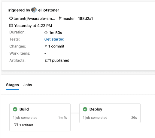Open the tarrantrj/wearable-sm repository link
The image size is (155, 138).
(34, 19)
